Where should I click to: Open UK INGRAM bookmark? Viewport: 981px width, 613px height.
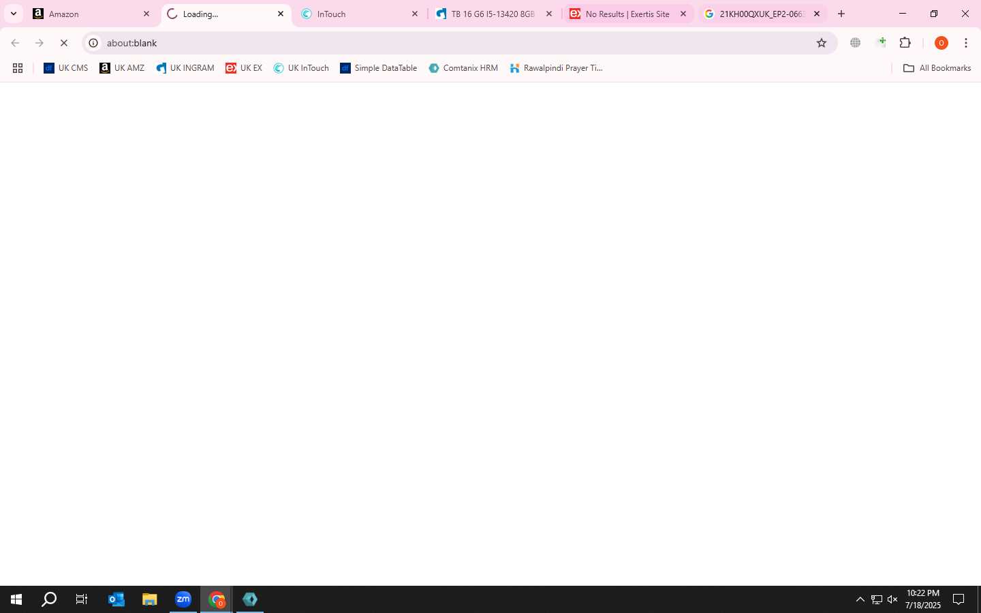pyautogui.click(x=185, y=68)
